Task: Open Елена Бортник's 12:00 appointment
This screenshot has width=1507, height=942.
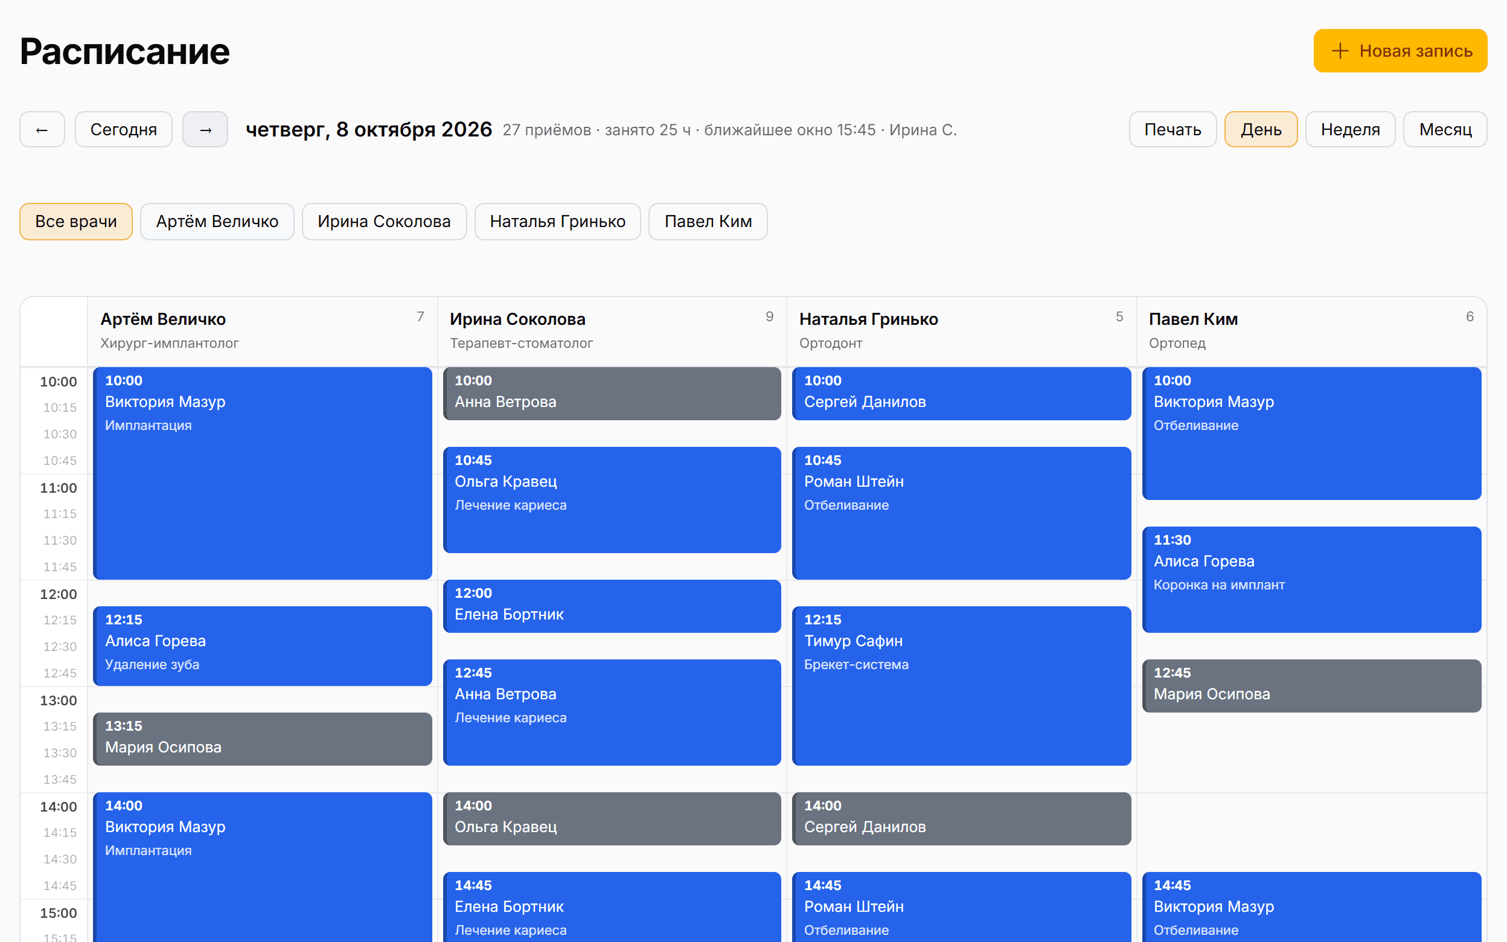Action: click(612, 606)
